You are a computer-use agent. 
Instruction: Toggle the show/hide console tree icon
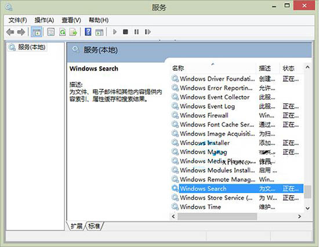pyautogui.click(x=37, y=32)
